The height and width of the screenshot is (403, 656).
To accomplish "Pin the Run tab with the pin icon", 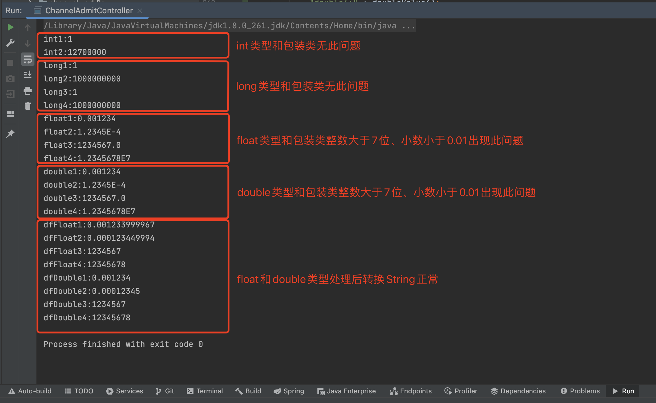I will point(10,134).
